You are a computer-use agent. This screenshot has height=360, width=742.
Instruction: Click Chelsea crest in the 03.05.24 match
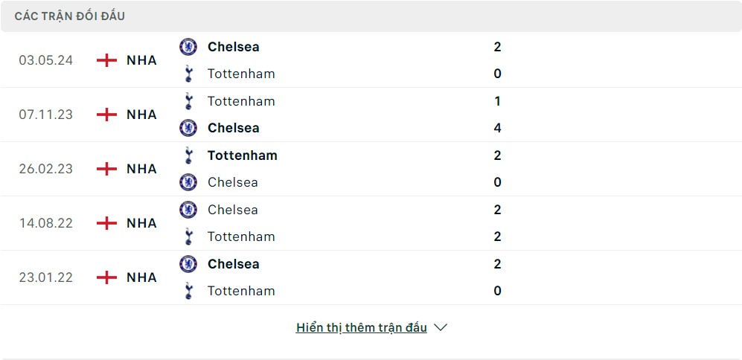[188, 47]
